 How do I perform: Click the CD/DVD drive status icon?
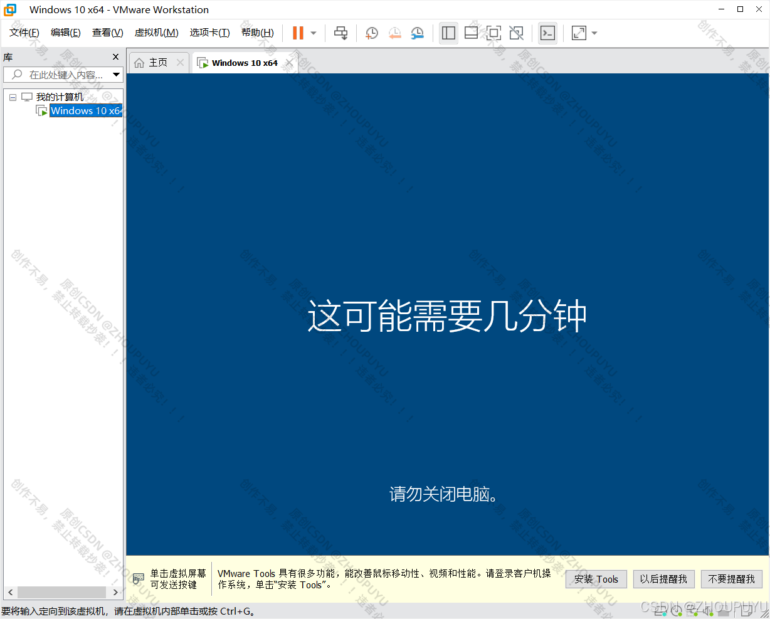676,611
